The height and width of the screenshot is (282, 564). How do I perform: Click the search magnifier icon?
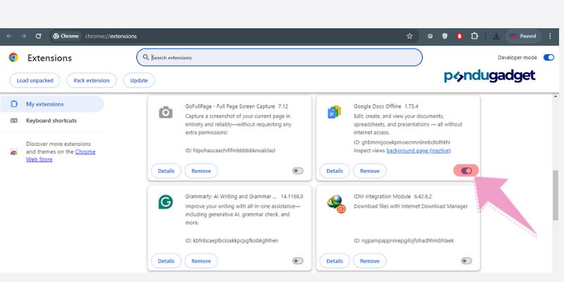pyautogui.click(x=146, y=58)
